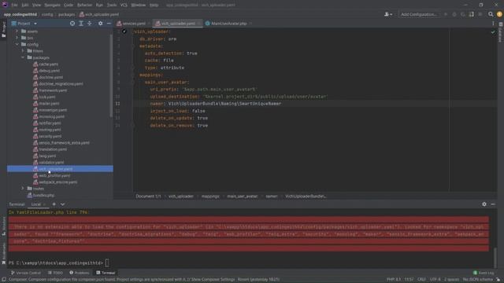
Task: Click the green inspection checkmark in editor
Action: coord(493,32)
